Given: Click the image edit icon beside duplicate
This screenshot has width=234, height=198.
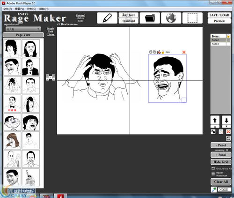Looking at the screenshot, I should (221, 131).
